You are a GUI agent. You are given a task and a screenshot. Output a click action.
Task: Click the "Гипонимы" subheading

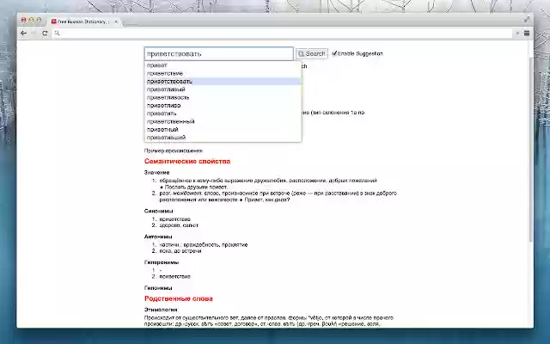click(x=158, y=288)
